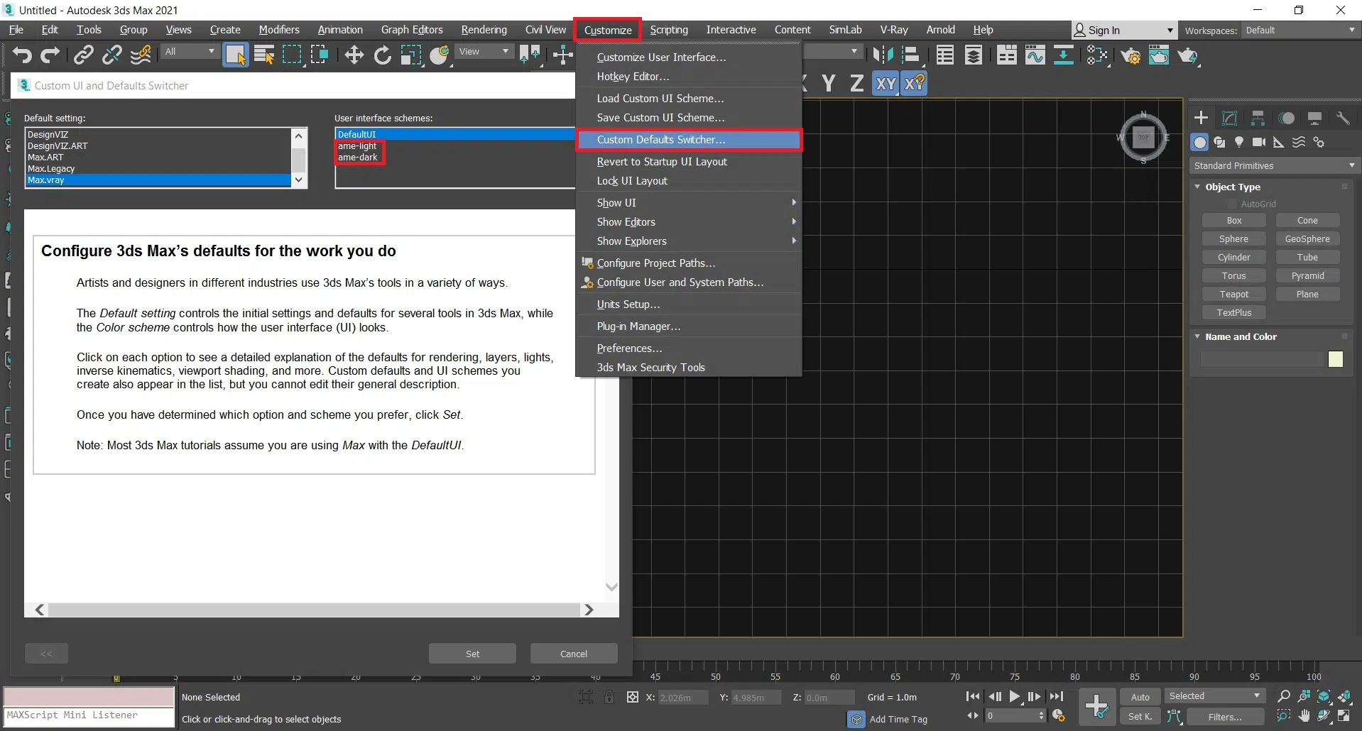Image resolution: width=1362 pixels, height=731 pixels.
Task: Select the Select and Move tool
Action: 354,55
